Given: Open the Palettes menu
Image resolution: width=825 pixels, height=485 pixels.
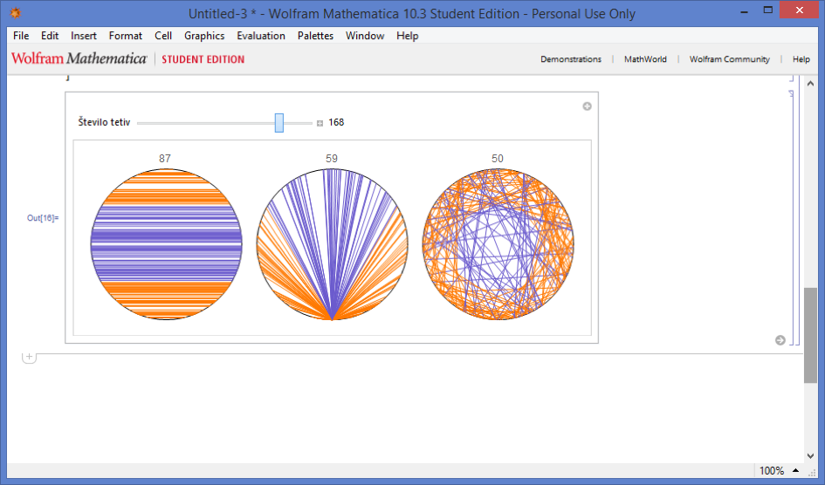Looking at the screenshot, I should (x=315, y=36).
